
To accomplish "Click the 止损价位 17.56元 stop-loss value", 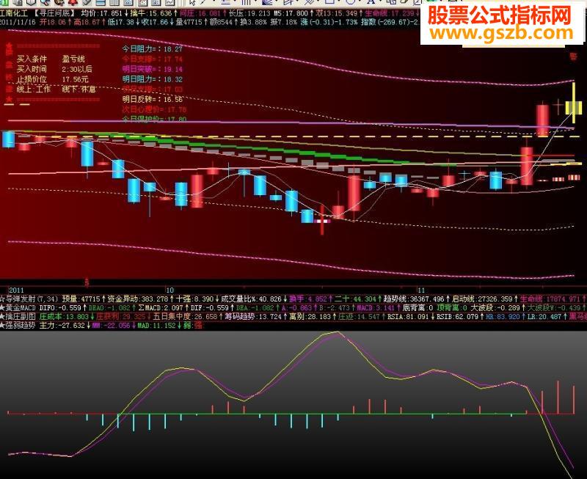I will point(76,78).
